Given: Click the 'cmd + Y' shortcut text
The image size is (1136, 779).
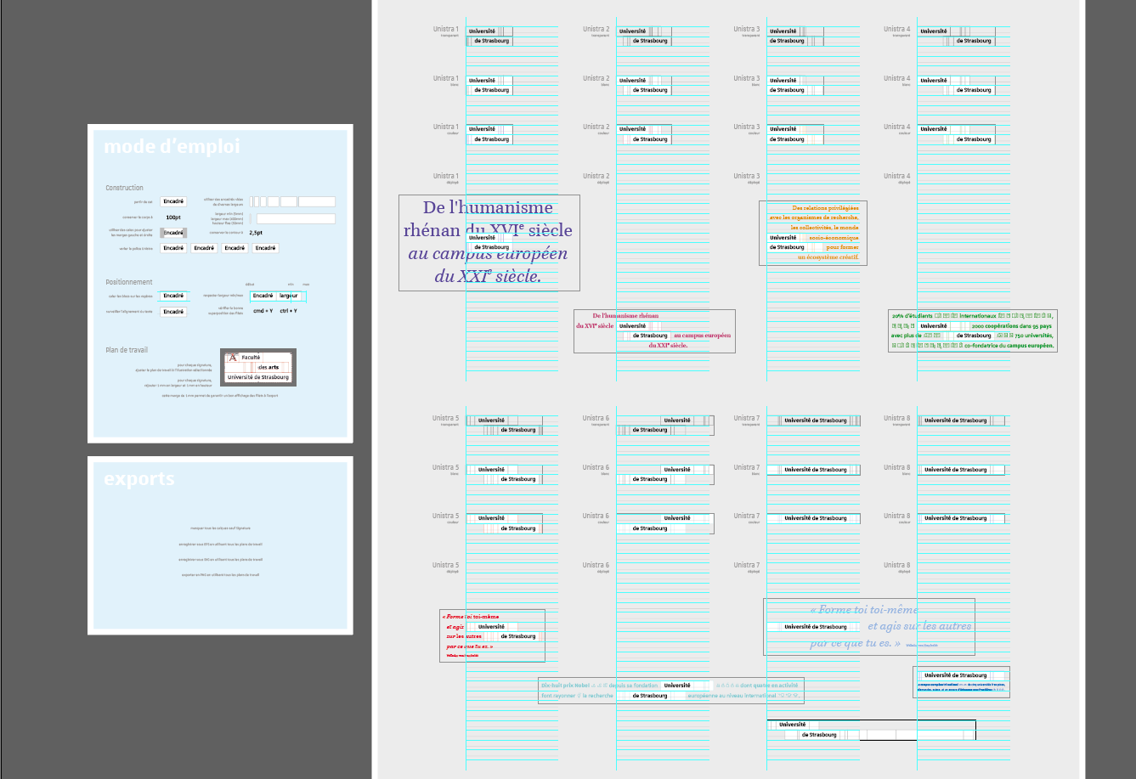Looking at the screenshot, I should [x=263, y=311].
